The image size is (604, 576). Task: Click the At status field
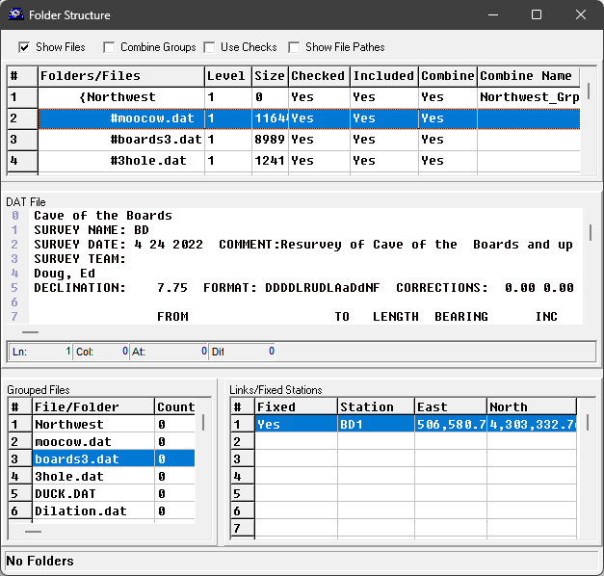point(170,352)
